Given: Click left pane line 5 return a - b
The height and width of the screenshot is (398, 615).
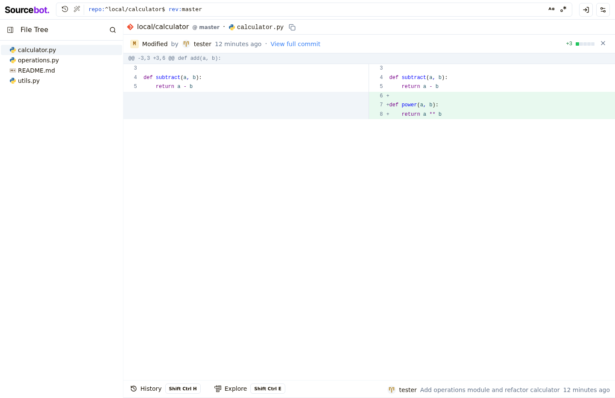Looking at the screenshot, I should tap(246, 87).
